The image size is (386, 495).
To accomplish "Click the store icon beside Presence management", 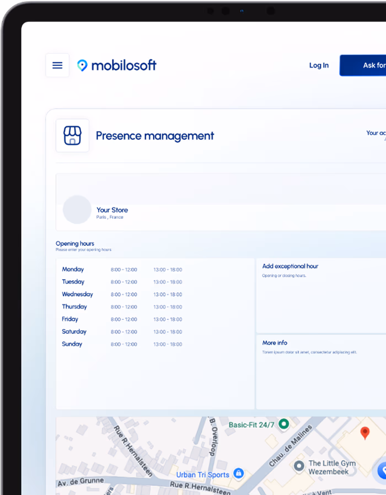I will point(72,135).
